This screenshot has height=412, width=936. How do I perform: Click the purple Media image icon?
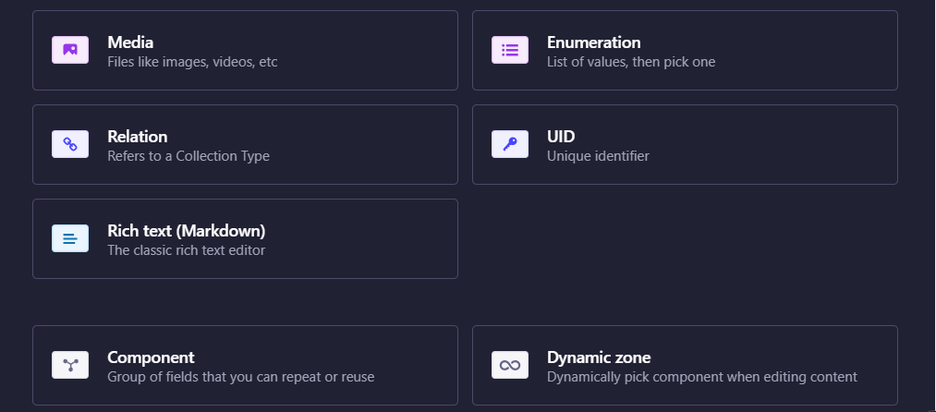(x=70, y=50)
